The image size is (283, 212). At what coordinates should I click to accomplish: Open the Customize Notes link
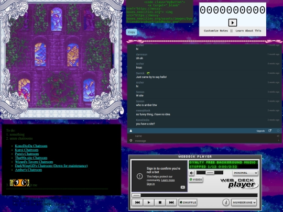[216, 31]
